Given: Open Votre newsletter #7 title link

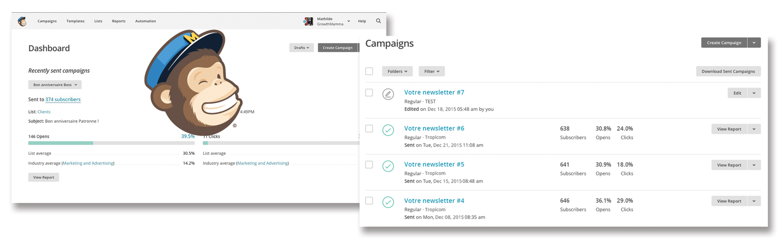Looking at the screenshot, I should point(434,92).
